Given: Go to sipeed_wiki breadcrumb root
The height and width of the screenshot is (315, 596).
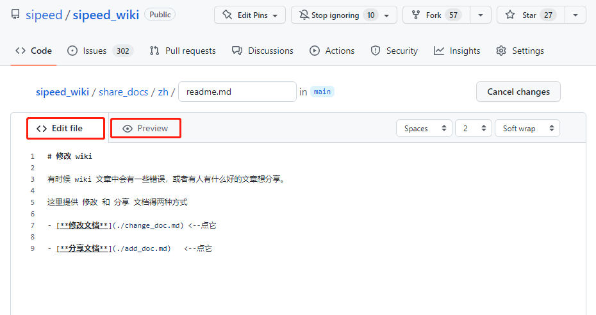Looking at the screenshot, I should coord(62,92).
